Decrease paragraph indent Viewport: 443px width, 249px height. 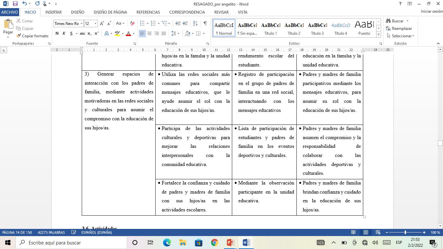pos(178,23)
